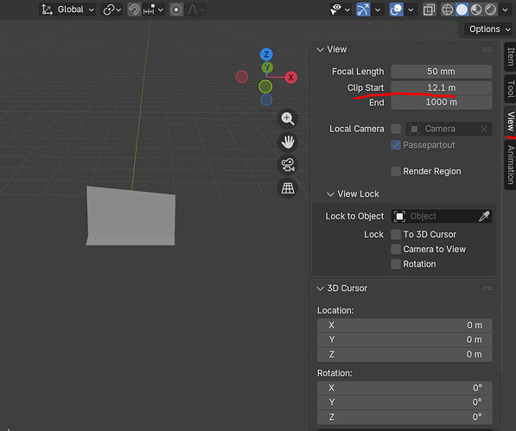The height and width of the screenshot is (431, 516).
Task: Click the zoom magnifier viewport icon
Action: point(288,118)
